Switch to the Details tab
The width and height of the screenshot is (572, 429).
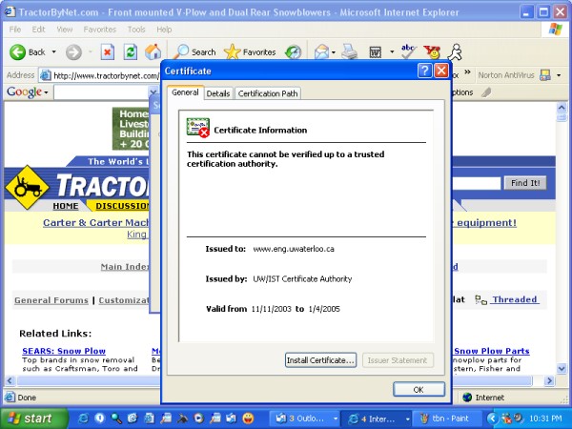point(218,93)
